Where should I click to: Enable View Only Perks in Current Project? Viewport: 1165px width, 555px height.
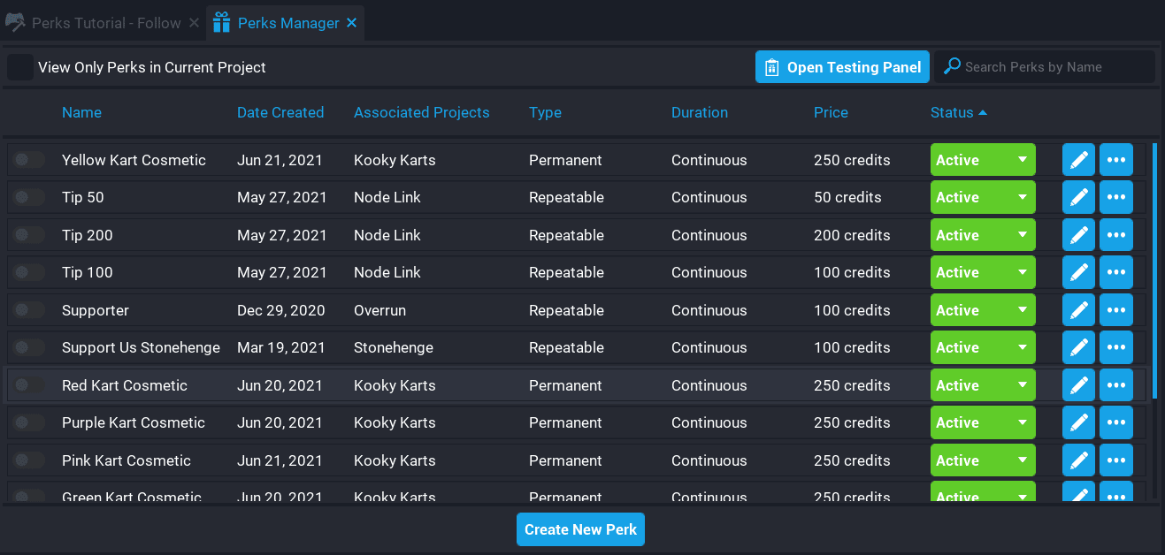point(20,67)
